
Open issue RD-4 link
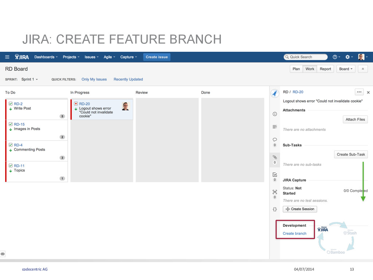pyautogui.click(x=18, y=145)
